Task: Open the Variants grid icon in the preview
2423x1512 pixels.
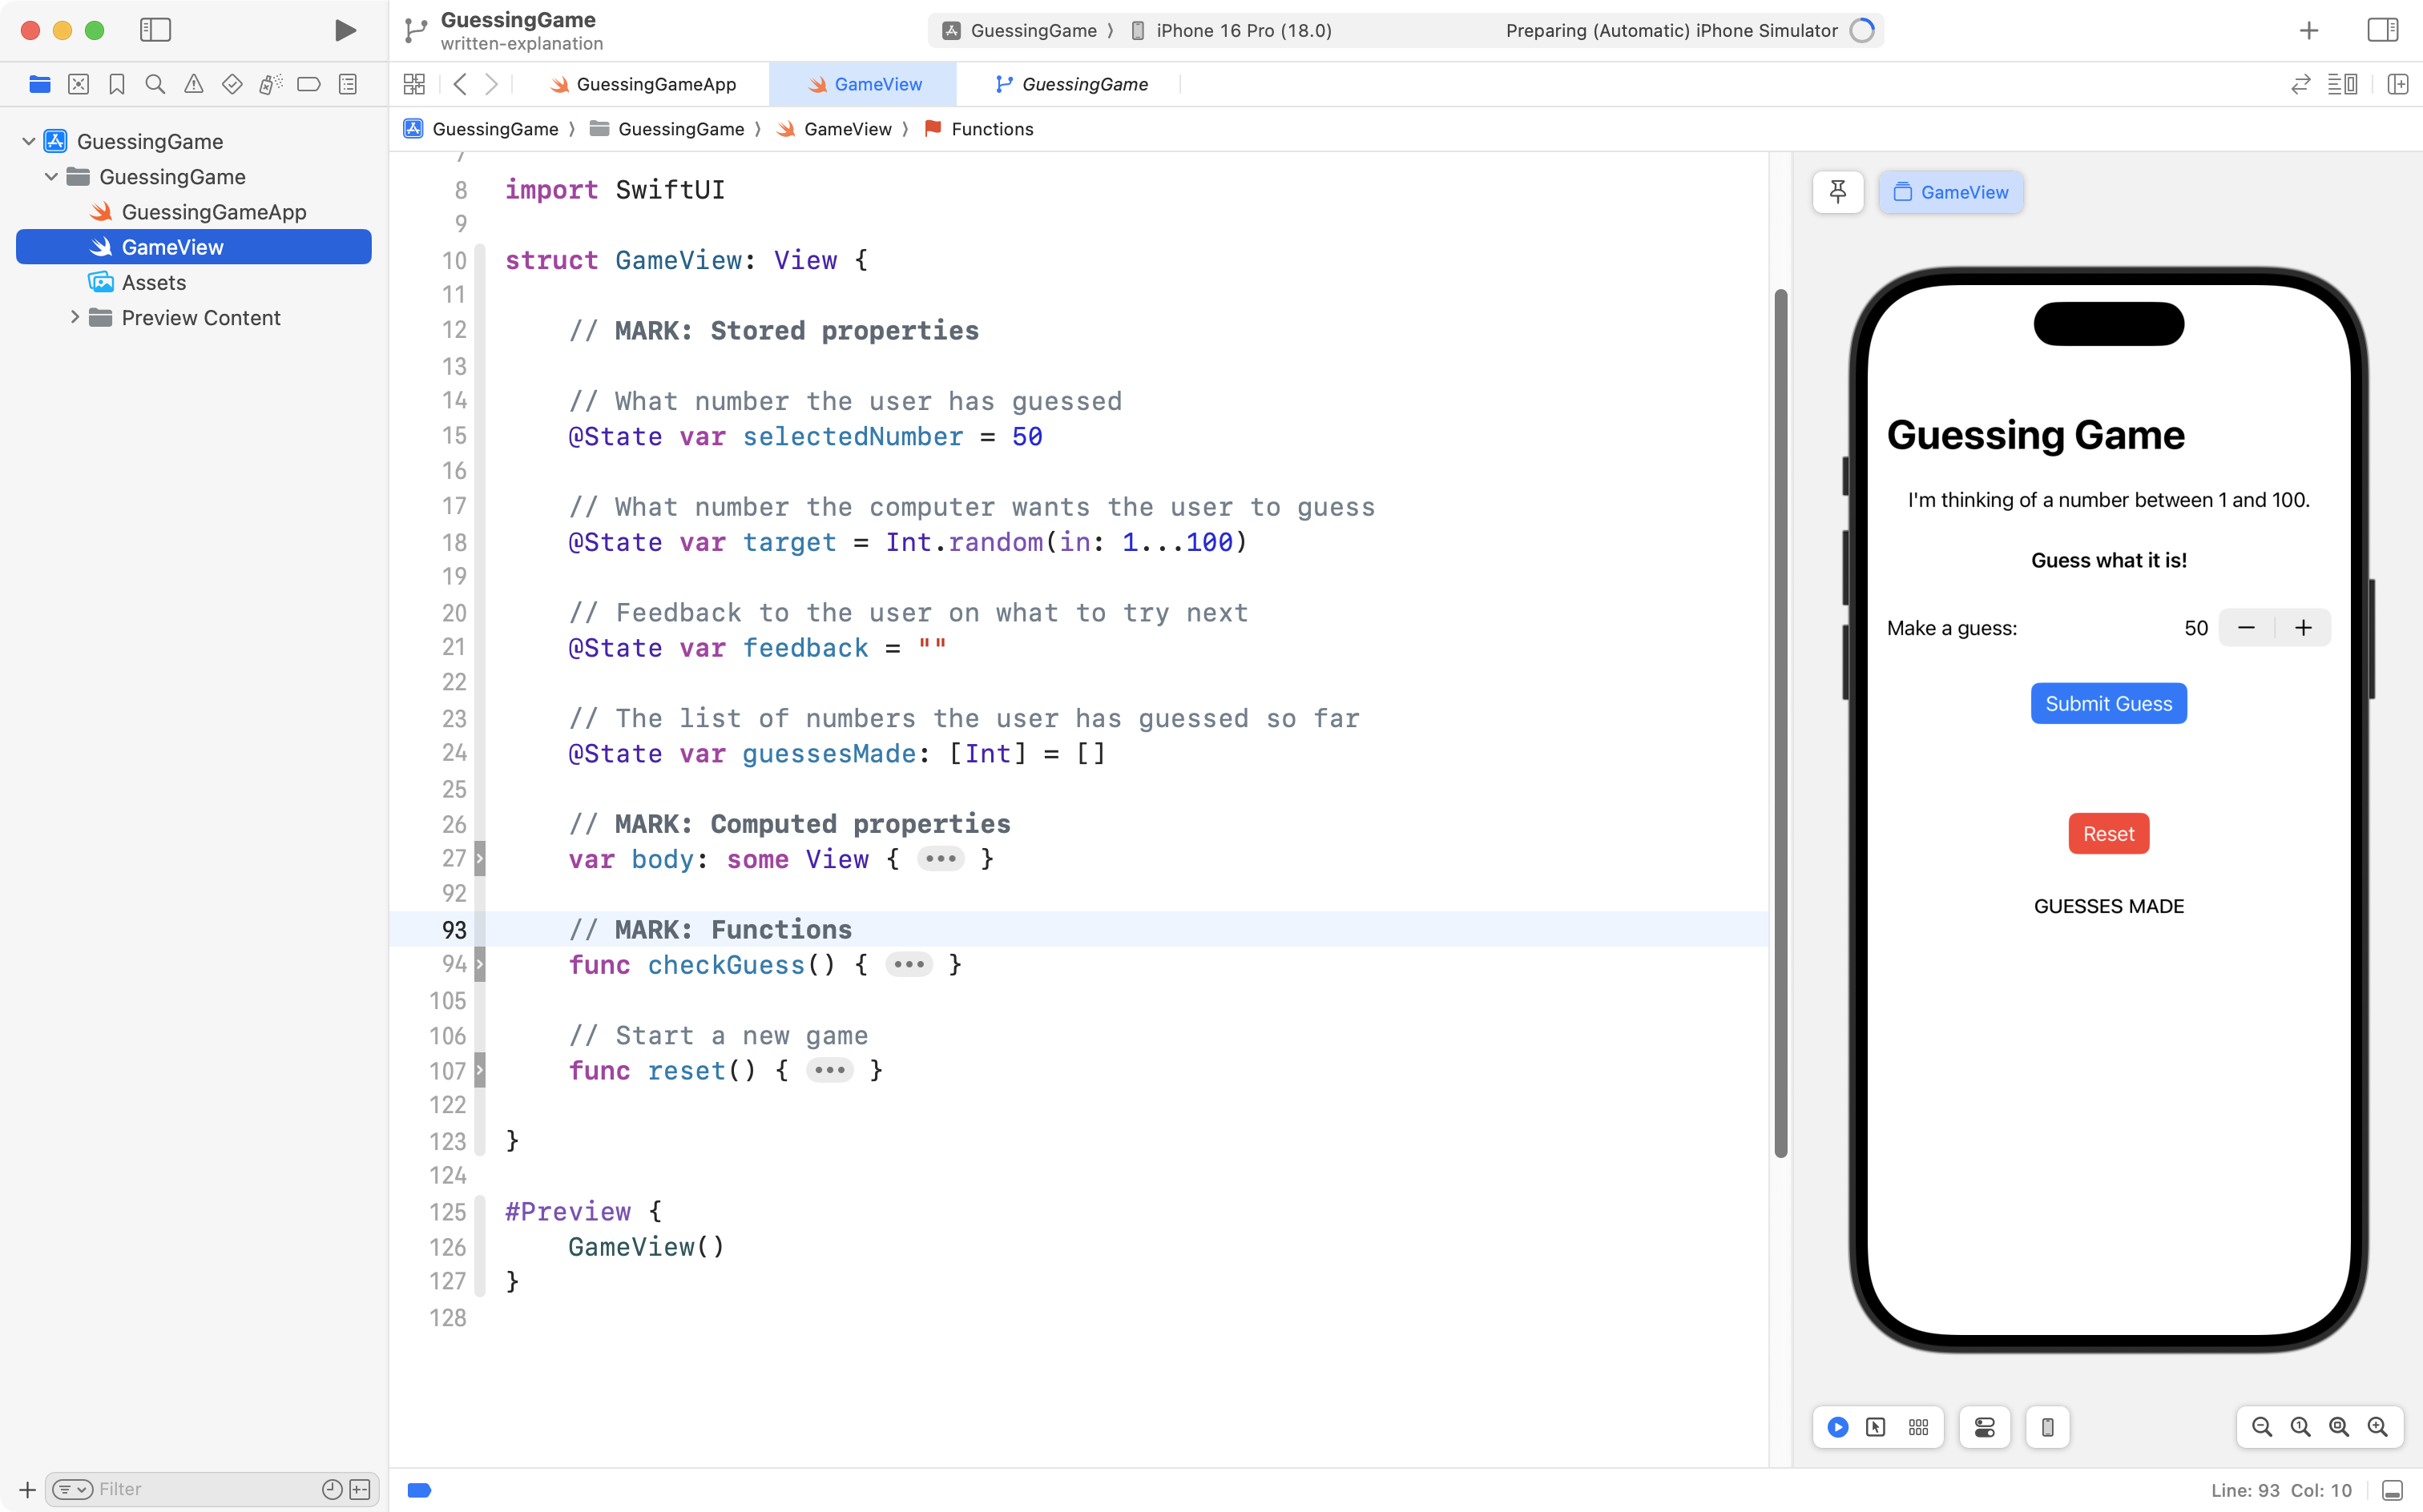Action: 1917,1427
